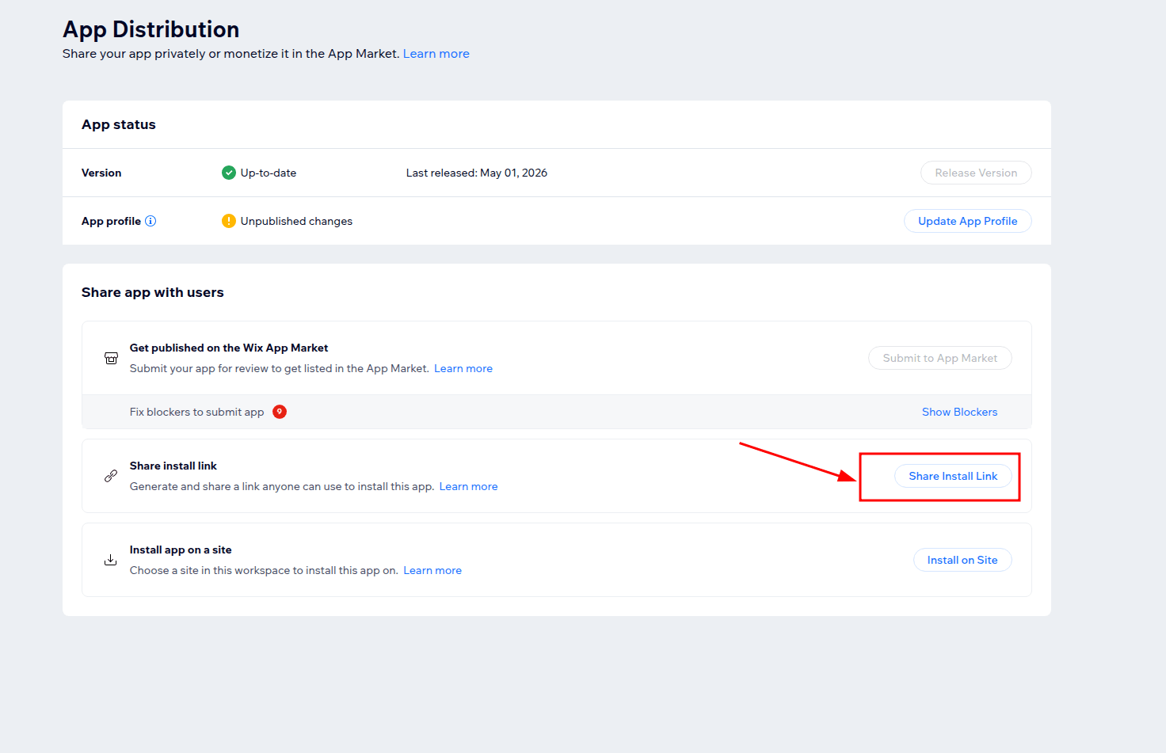
Task: Click the red blockers count badge
Action: click(280, 412)
